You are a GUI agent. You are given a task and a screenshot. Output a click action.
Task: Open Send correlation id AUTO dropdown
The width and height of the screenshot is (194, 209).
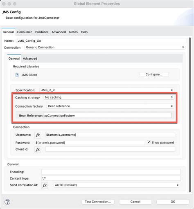pos(116,185)
